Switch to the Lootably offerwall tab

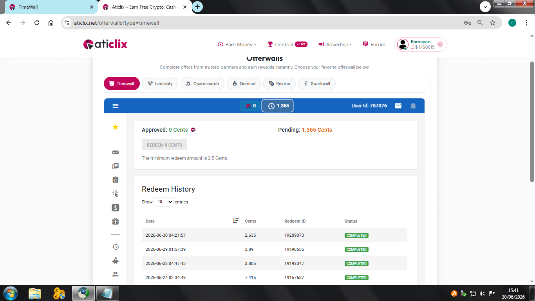(160, 83)
